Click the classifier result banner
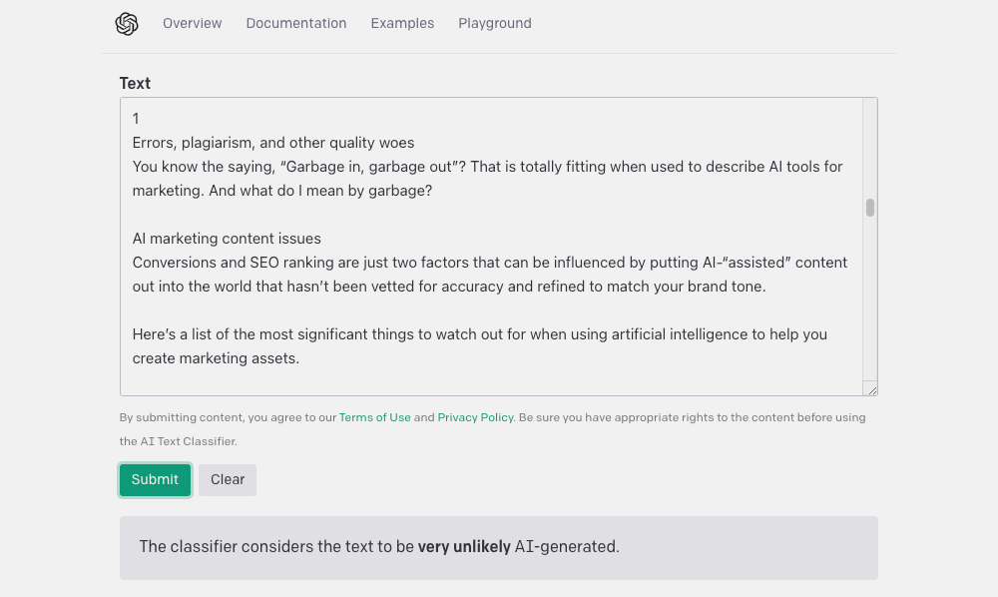This screenshot has width=998, height=597. [498, 547]
